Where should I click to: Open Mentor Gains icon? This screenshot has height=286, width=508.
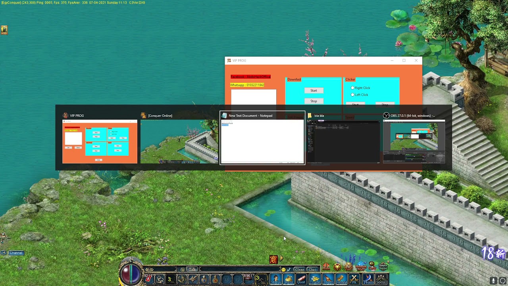pos(383,267)
